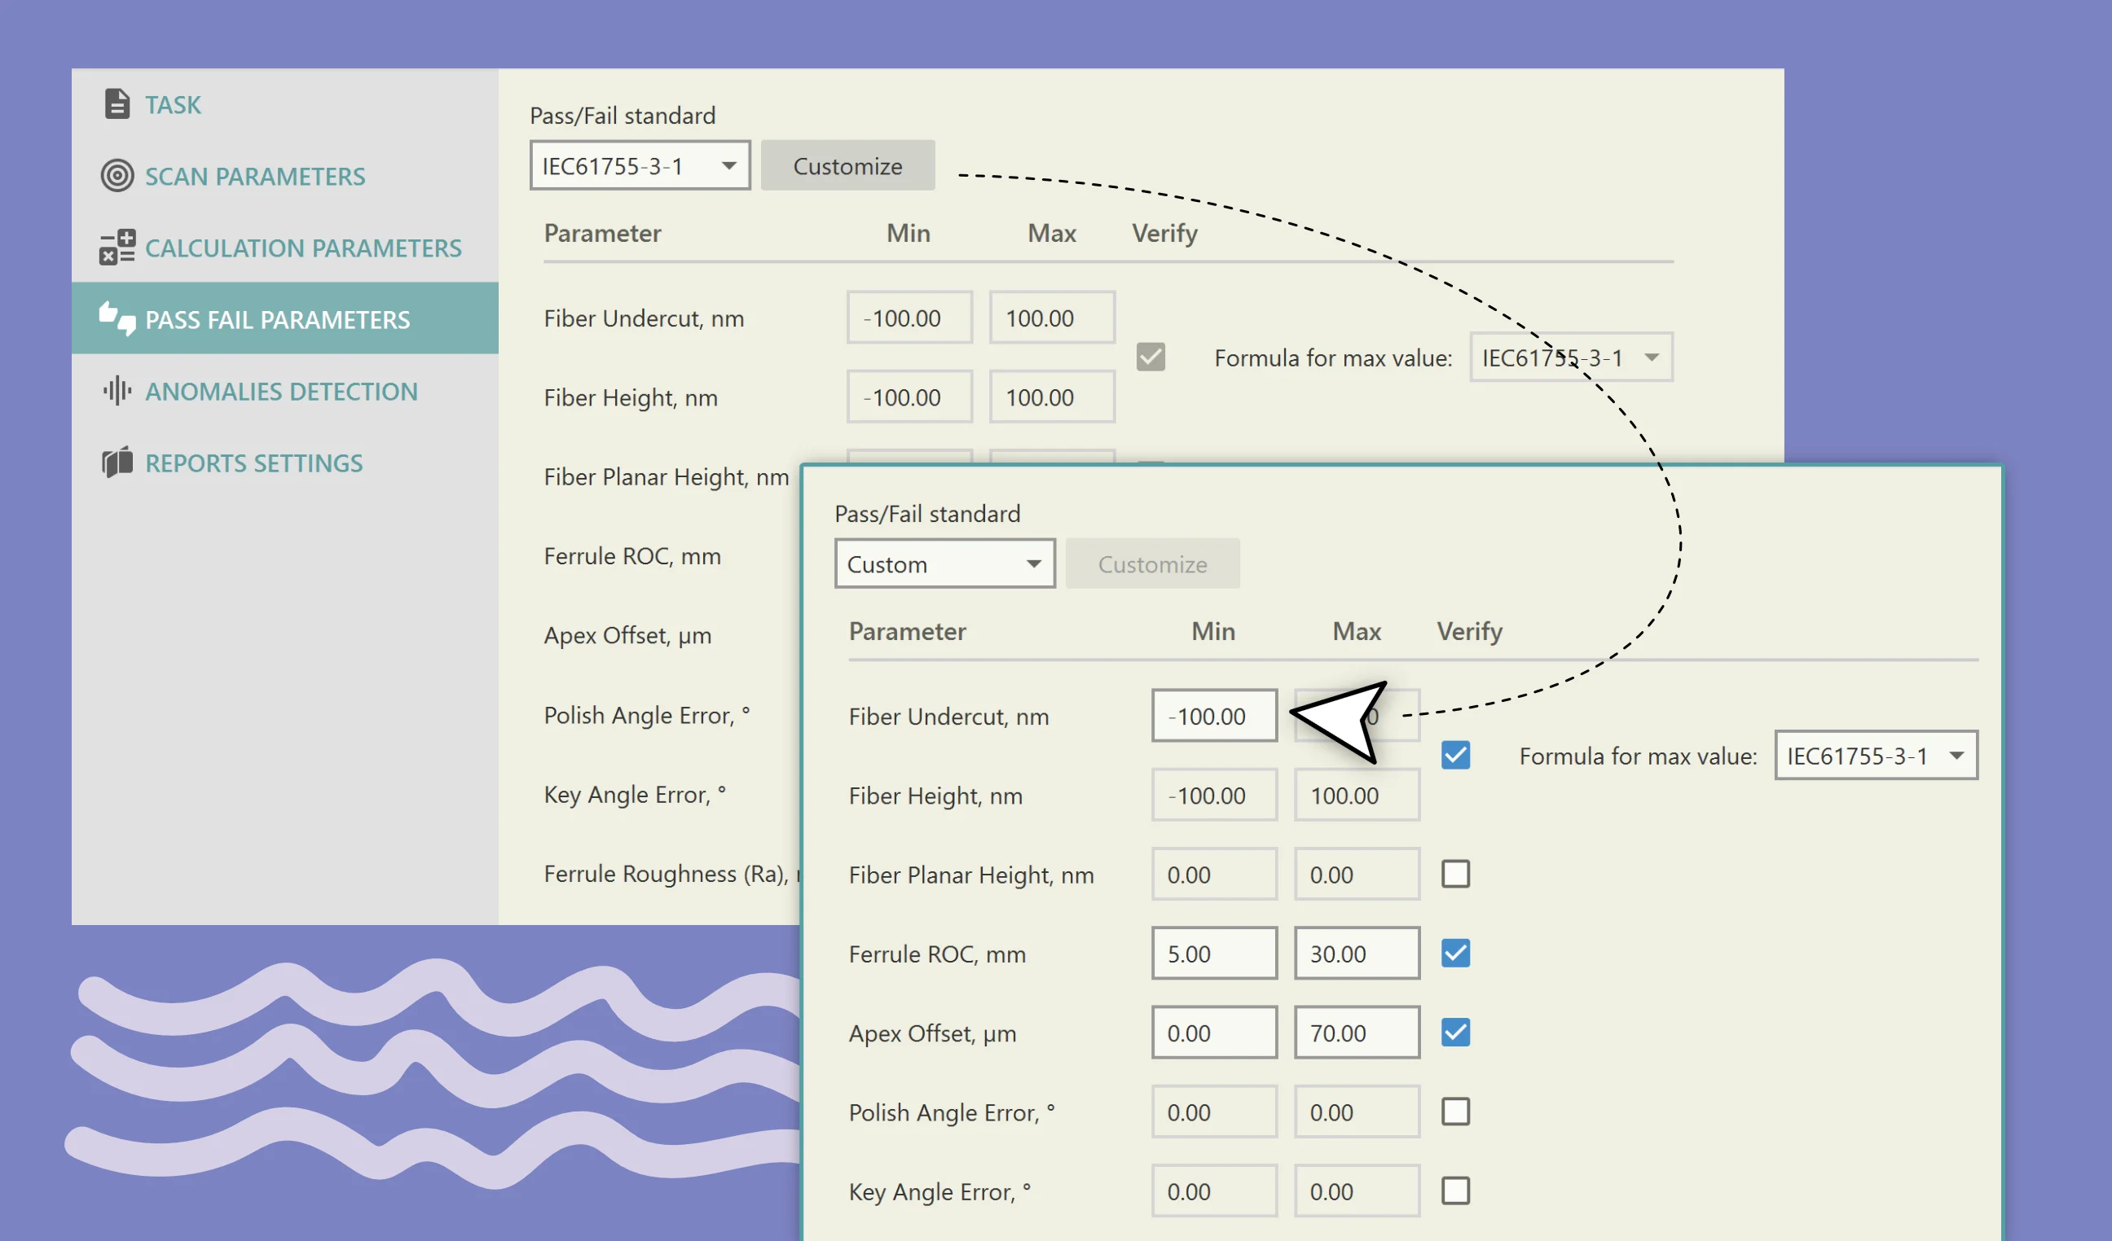Click the Anomalies Detection waveform icon

pos(117,391)
